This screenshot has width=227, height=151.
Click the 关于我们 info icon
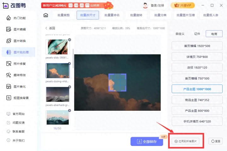[x=9, y=140]
